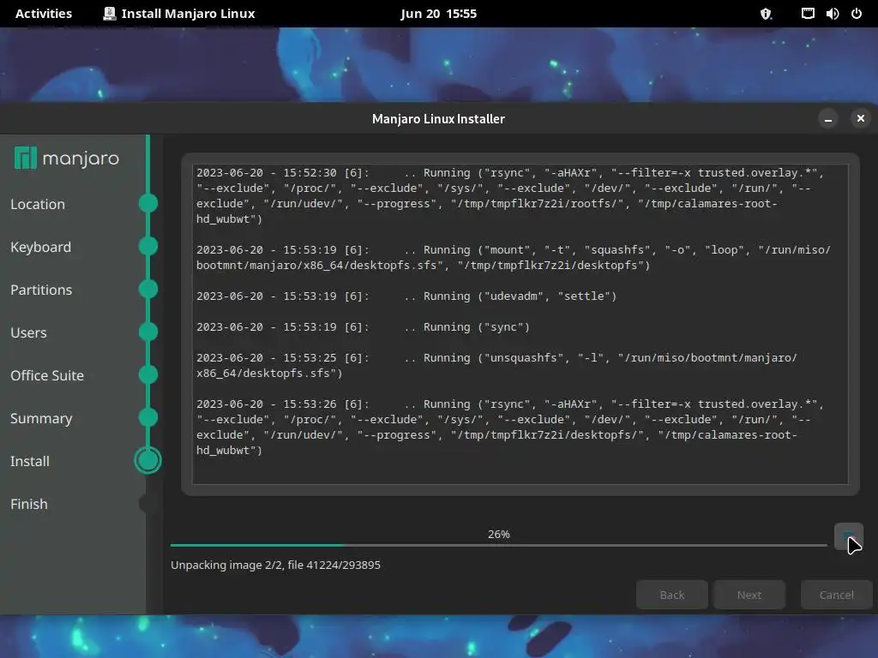878x658 pixels.
Task: Click the installer icon in top bar
Action: tap(110, 14)
